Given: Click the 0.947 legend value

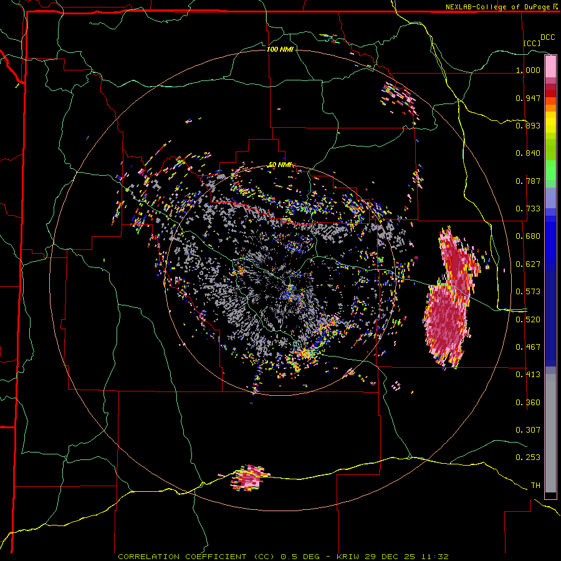Looking at the screenshot, I should [x=528, y=98].
